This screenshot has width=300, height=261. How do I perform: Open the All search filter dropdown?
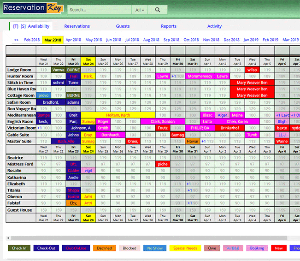pyautogui.click(x=140, y=10)
